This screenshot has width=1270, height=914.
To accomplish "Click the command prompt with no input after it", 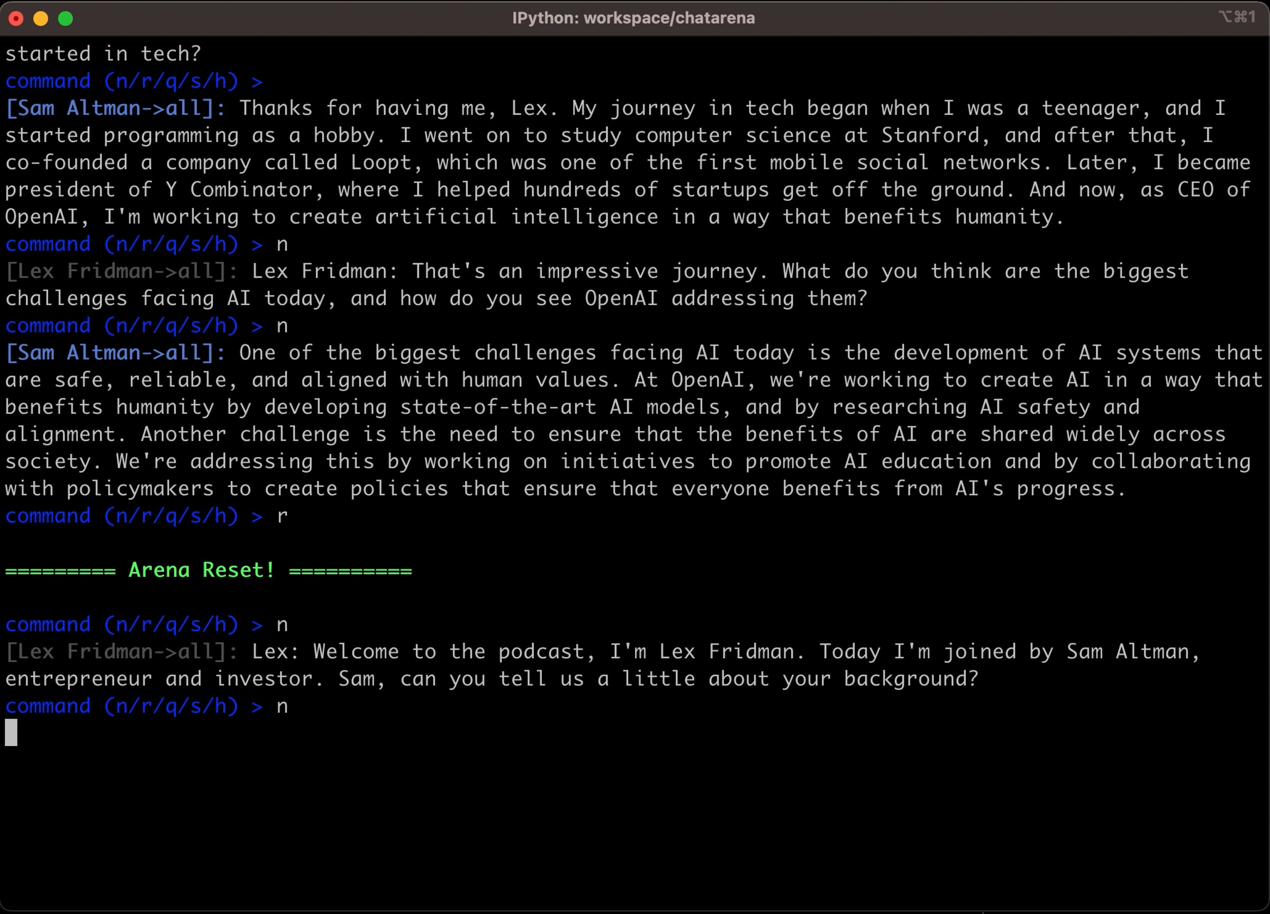I will [134, 81].
